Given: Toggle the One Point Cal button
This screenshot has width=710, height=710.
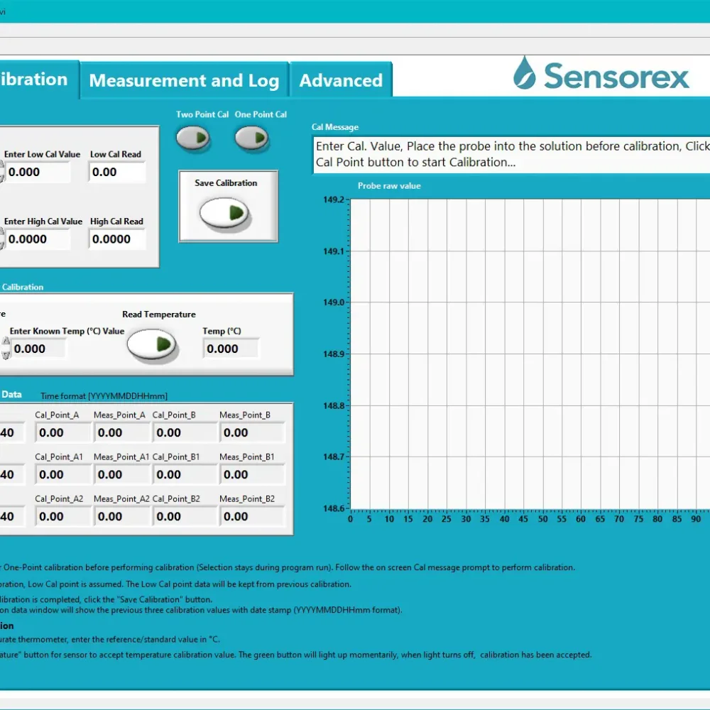Looking at the screenshot, I should click(x=251, y=138).
